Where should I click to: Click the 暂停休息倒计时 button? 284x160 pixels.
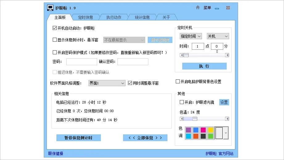tap(79, 138)
